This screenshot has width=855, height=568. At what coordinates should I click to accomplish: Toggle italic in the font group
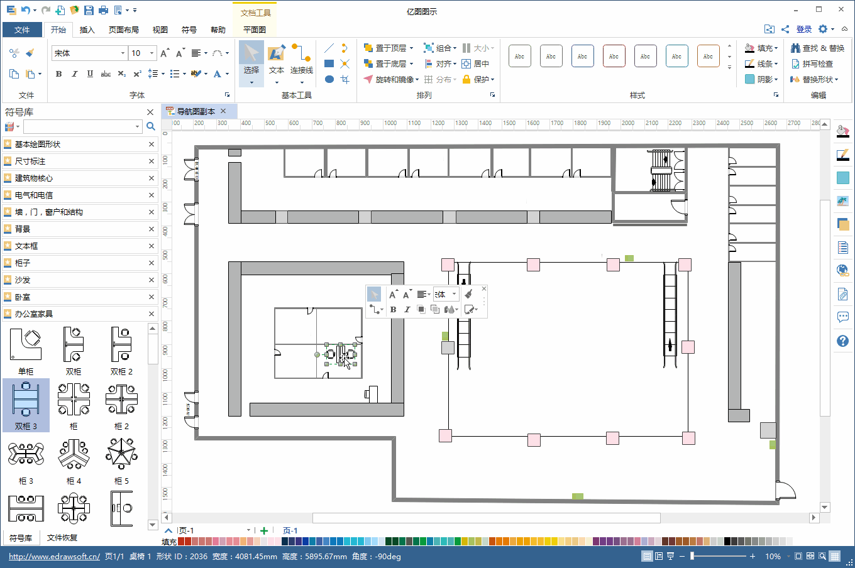(74, 74)
